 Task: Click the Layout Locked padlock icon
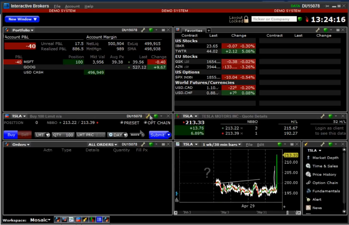tap(246, 19)
